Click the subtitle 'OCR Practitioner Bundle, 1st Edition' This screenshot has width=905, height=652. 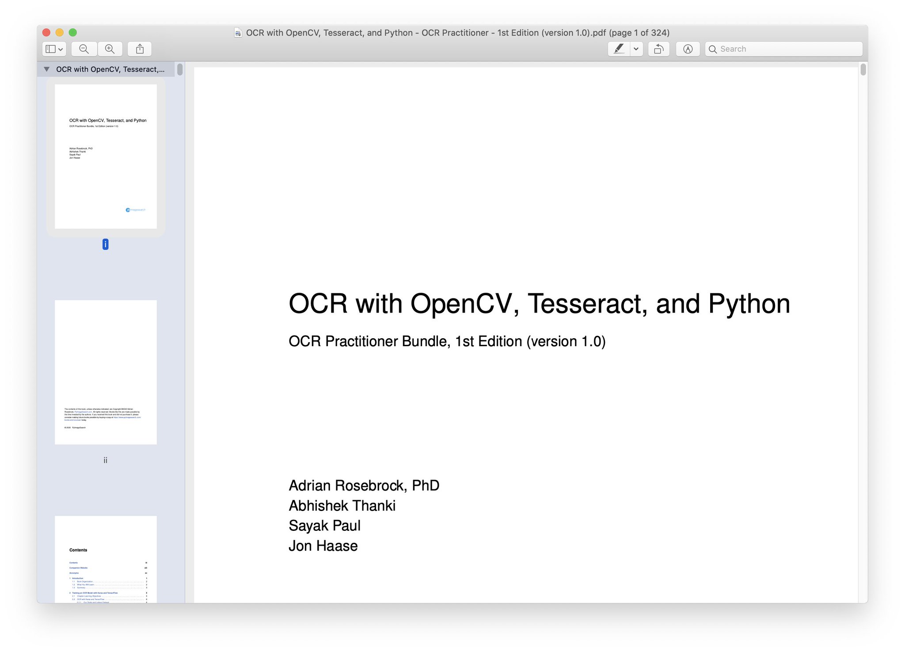tap(405, 341)
